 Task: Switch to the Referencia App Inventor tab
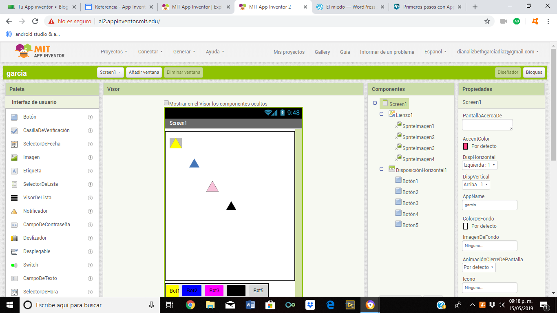click(x=119, y=7)
